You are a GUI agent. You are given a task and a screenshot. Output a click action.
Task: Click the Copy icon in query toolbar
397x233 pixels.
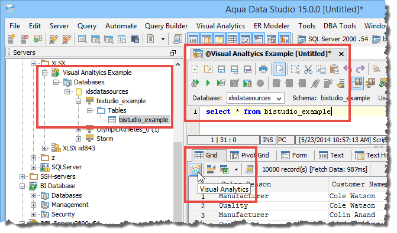321,69
